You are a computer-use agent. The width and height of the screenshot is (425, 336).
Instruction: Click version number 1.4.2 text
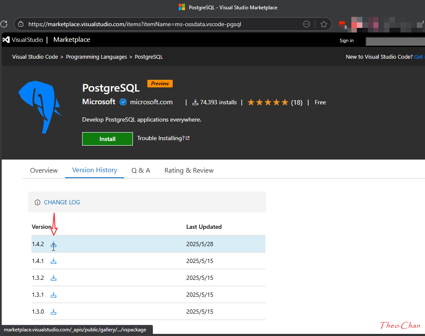38,244
